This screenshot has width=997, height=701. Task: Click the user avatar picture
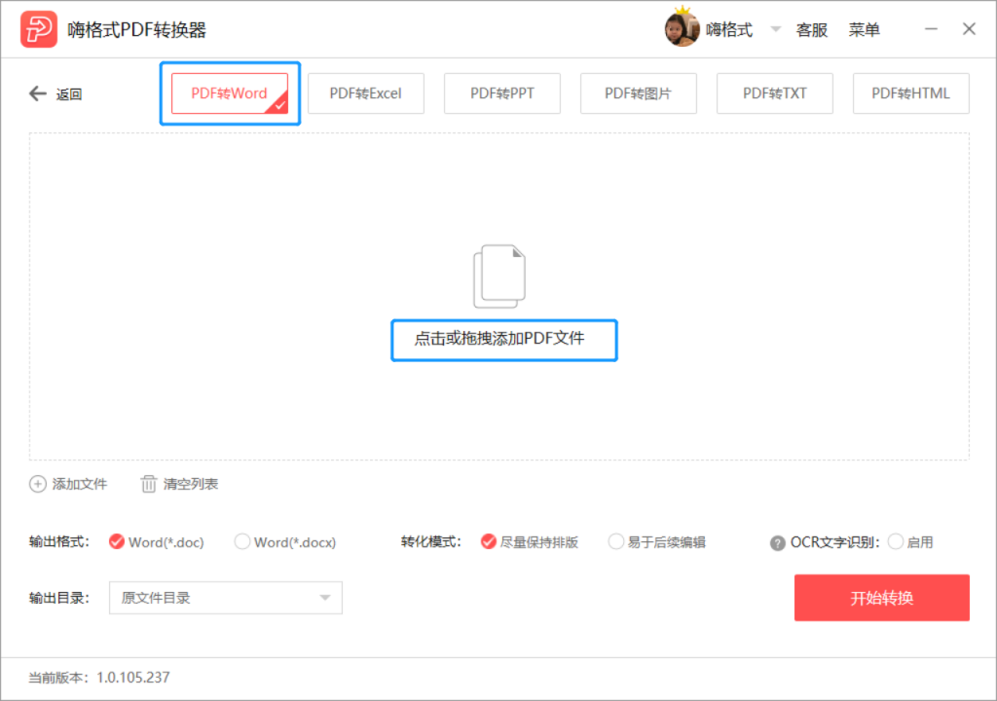682,28
